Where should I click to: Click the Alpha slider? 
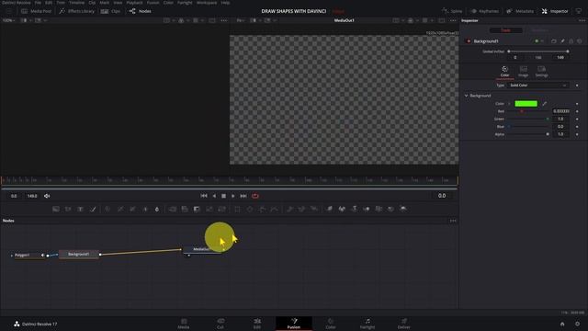point(529,134)
